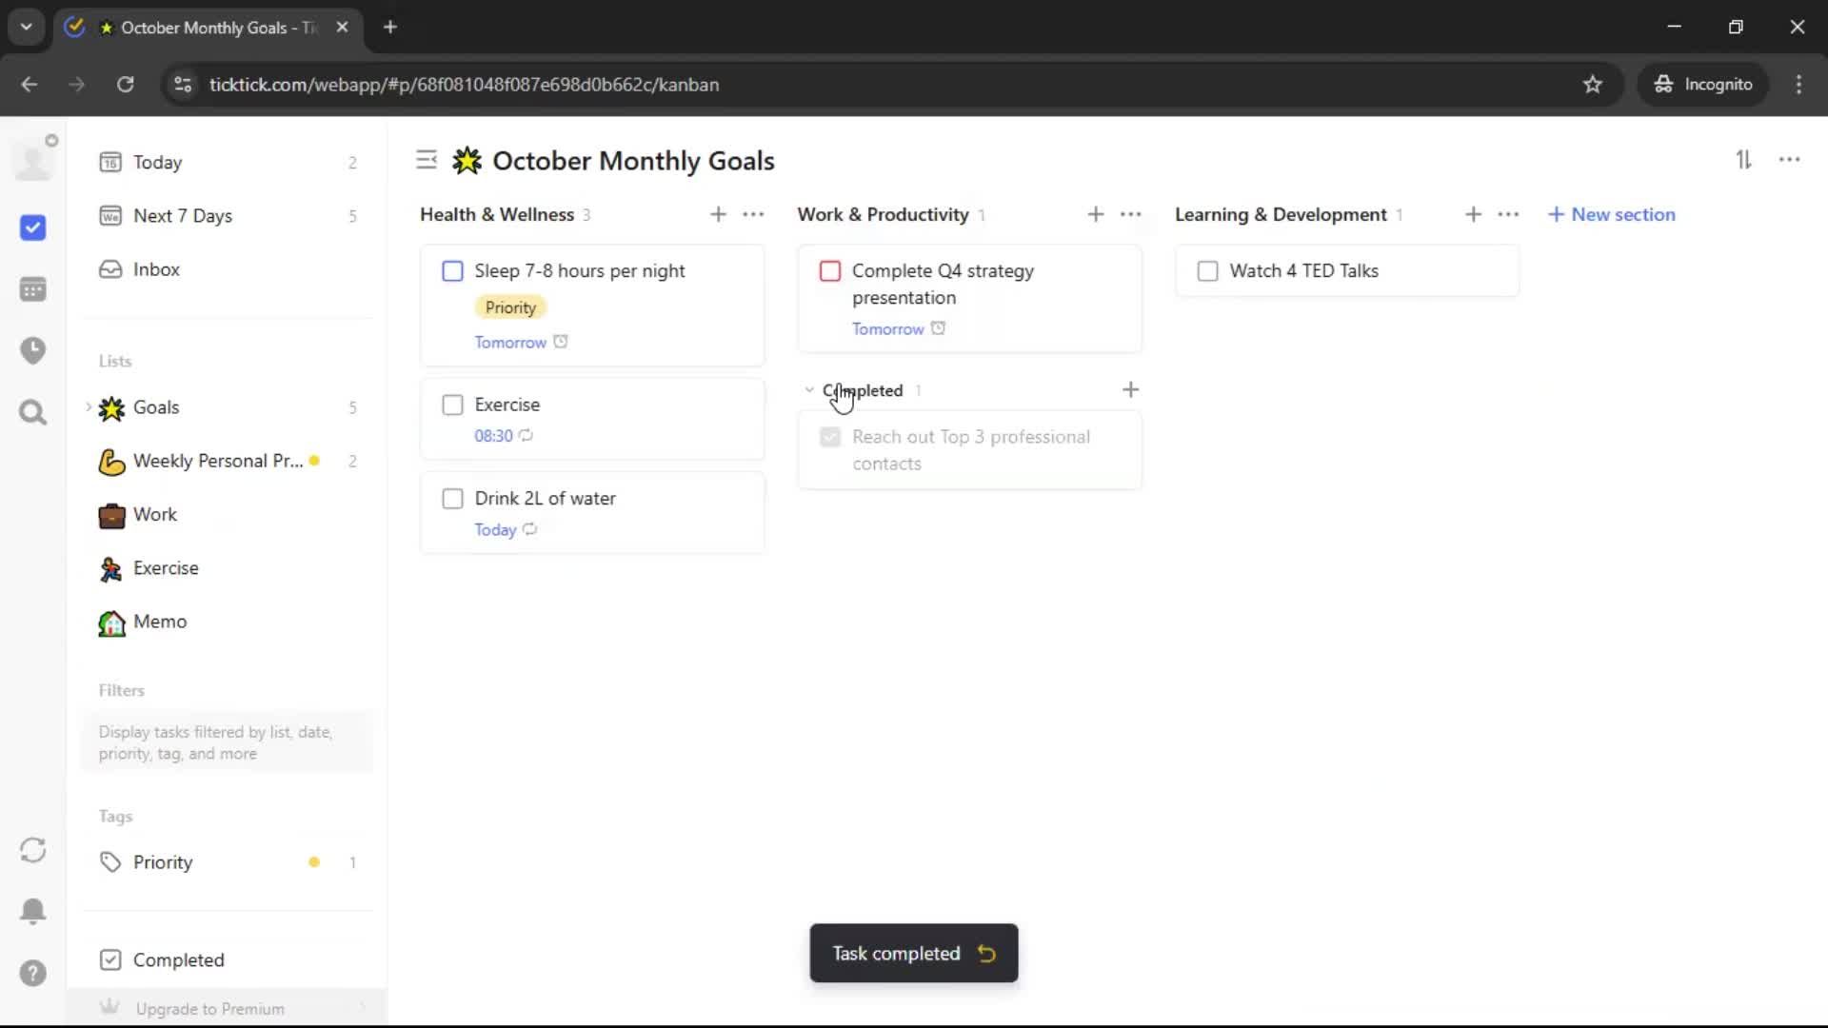Screen dimensions: 1828x1028
Task: Click the New section link
Action: (1612, 214)
